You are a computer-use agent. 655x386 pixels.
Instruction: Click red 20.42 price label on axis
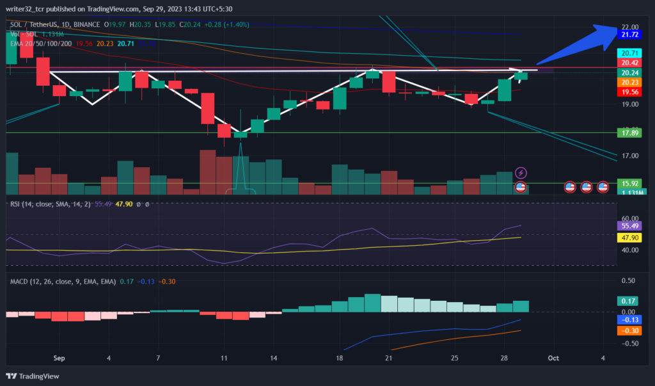click(629, 63)
